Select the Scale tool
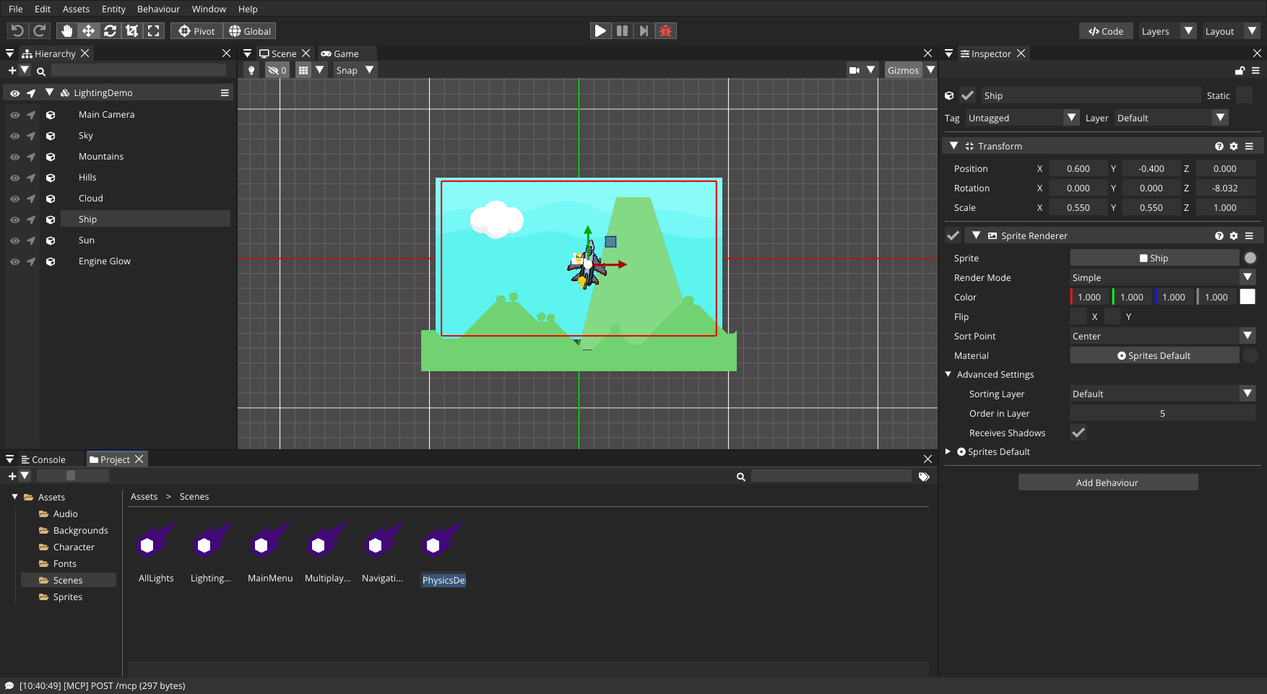 point(131,31)
